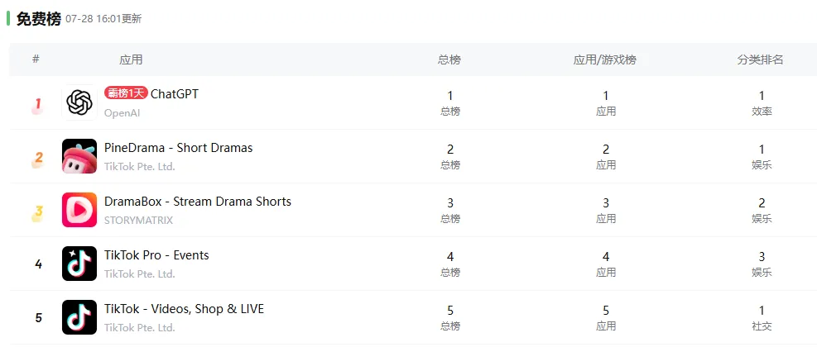
Task: Open ChatGPT's 效率 category ranking
Action: pyautogui.click(x=762, y=112)
